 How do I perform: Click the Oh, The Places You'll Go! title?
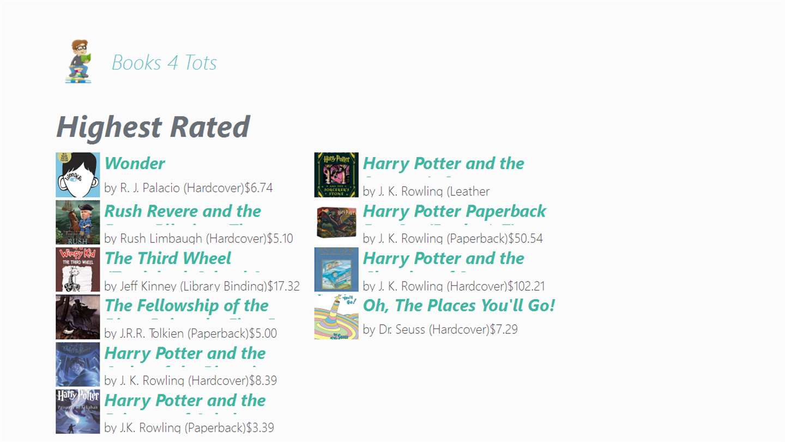[x=458, y=306]
